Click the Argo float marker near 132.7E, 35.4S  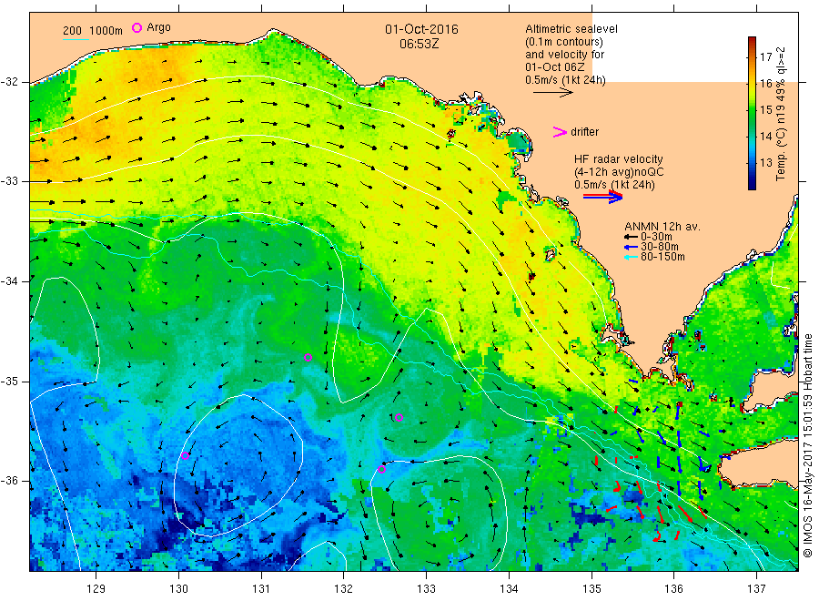pyautogui.click(x=399, y=417)
